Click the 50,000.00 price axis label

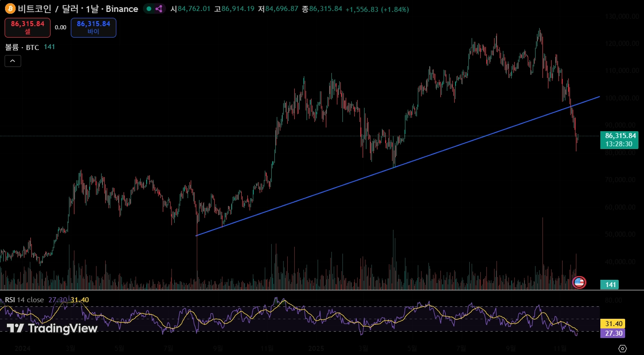tap(620, 234)
